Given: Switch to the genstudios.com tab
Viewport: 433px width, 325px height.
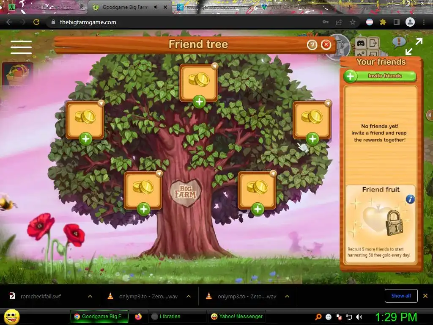Looking at the screenshot, I should pos(213,8).
